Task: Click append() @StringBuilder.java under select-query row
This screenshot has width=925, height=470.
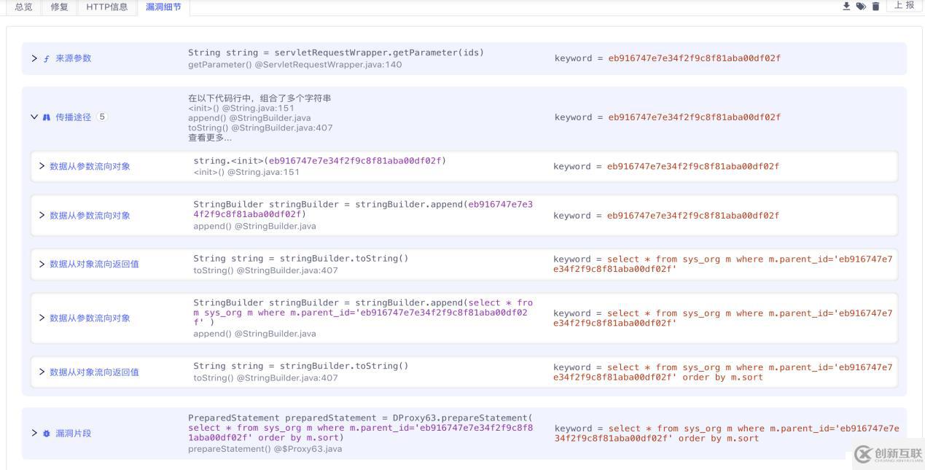Action: pyautogui.click(x=254, y=334)
